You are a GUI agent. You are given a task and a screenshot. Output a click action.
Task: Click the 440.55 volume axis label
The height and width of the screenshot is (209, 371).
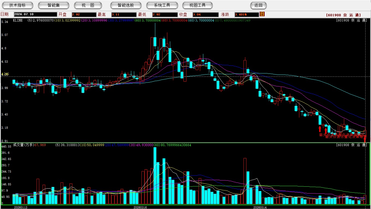[x=6, y=146]
